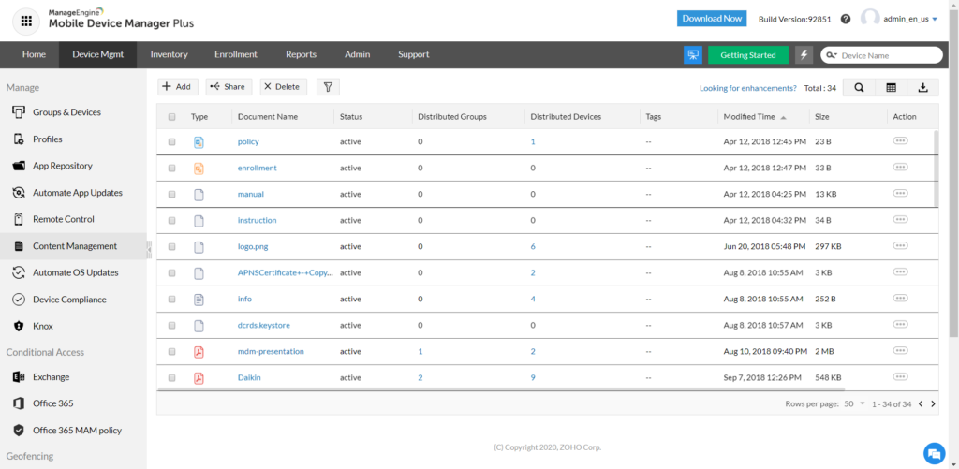Switch to the Reports tab
The image size is (959, 469).
click(x=301, y=54)
